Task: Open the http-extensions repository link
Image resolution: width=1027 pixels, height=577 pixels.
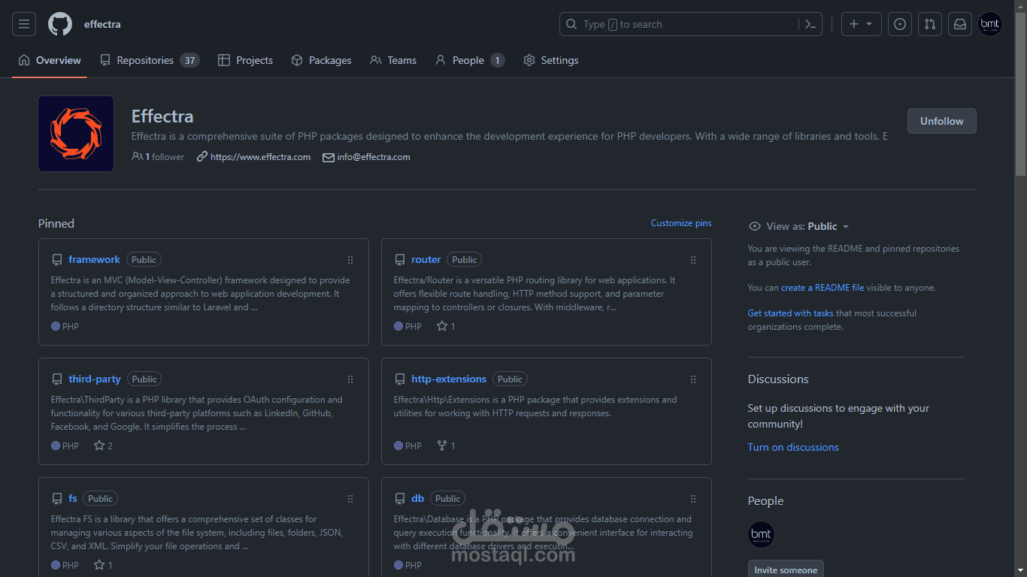Action: (449, 379)
